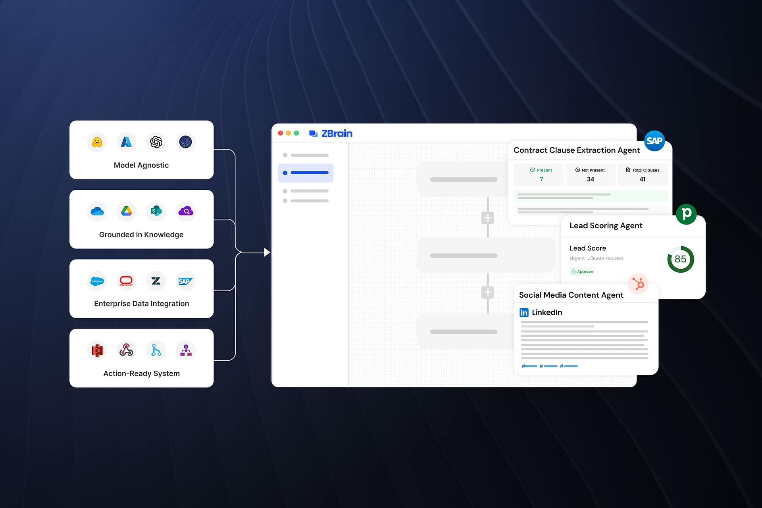Click the OpenAI logo under Model Agnostic
This screenshot has height=508, width=762.
(156, 142)
